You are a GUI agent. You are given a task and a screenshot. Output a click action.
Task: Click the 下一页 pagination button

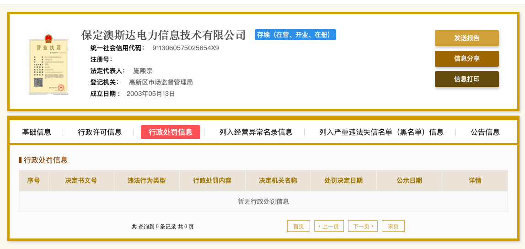363,226
